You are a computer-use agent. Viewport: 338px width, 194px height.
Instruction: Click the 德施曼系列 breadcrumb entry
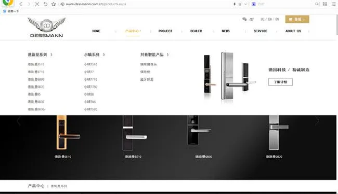tap(59, 186)
